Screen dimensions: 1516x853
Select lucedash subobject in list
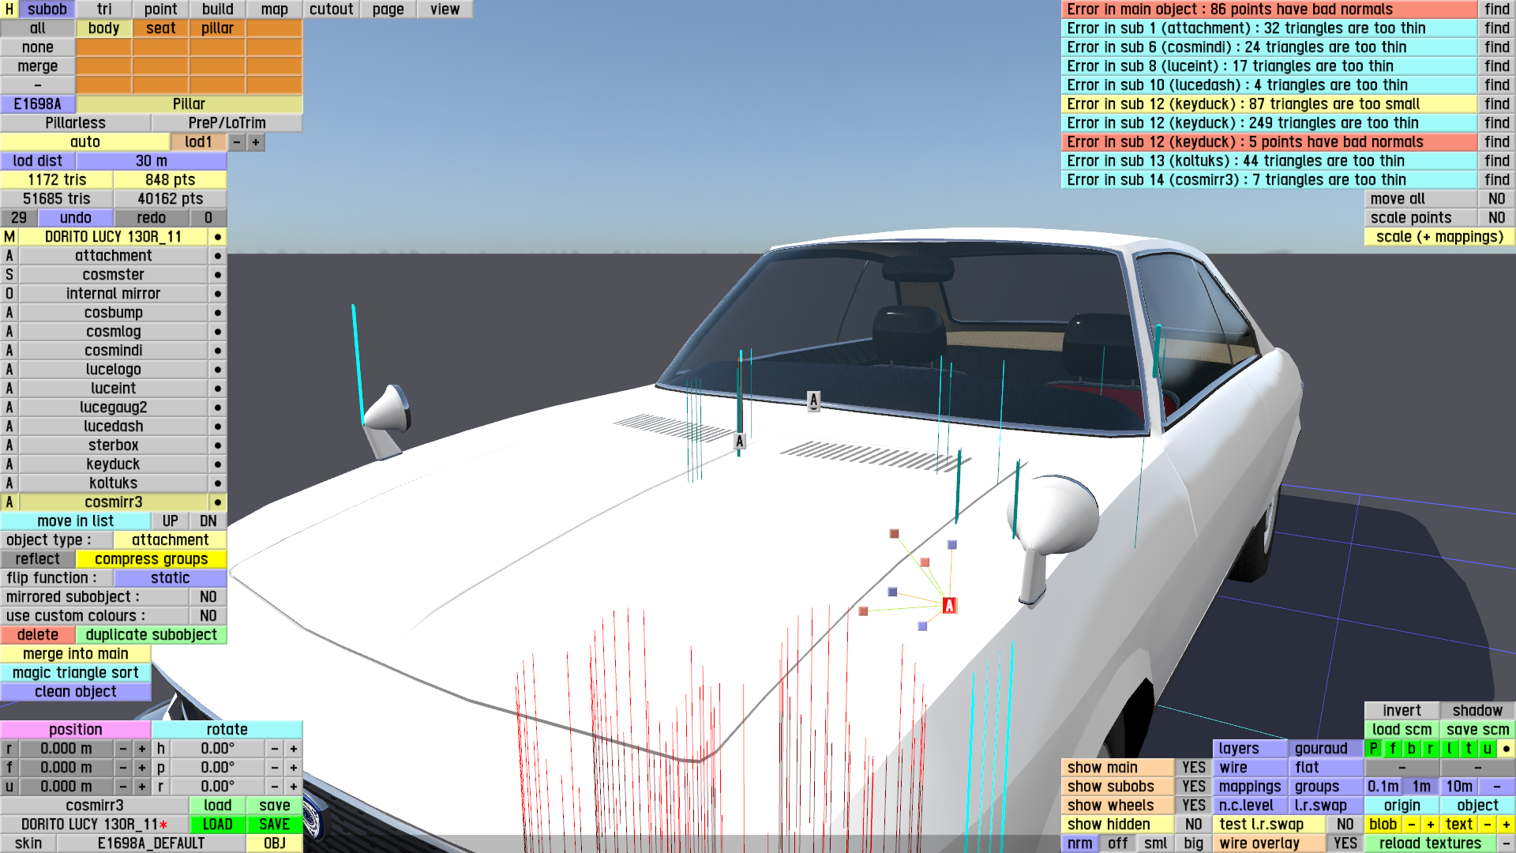pyautogui.click(x=113, y=426)
